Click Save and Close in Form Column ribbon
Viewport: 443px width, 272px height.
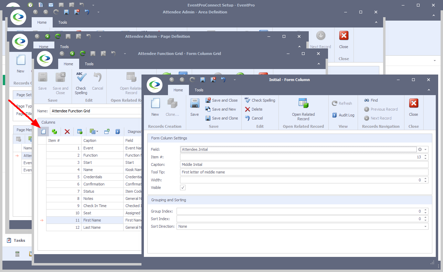221,100
